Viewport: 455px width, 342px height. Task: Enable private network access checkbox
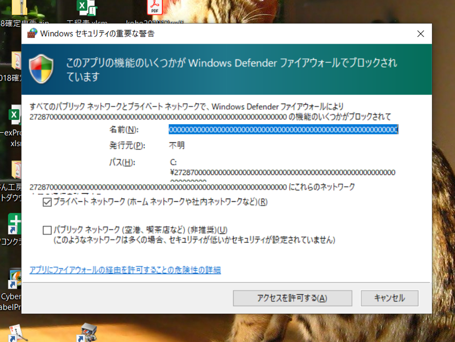47,202
